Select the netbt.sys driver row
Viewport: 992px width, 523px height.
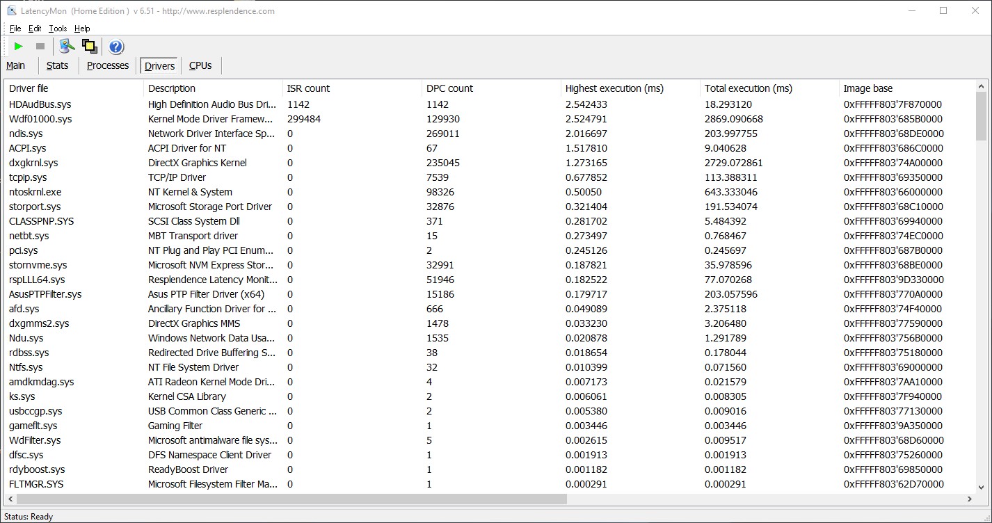(x=490, y=236)
